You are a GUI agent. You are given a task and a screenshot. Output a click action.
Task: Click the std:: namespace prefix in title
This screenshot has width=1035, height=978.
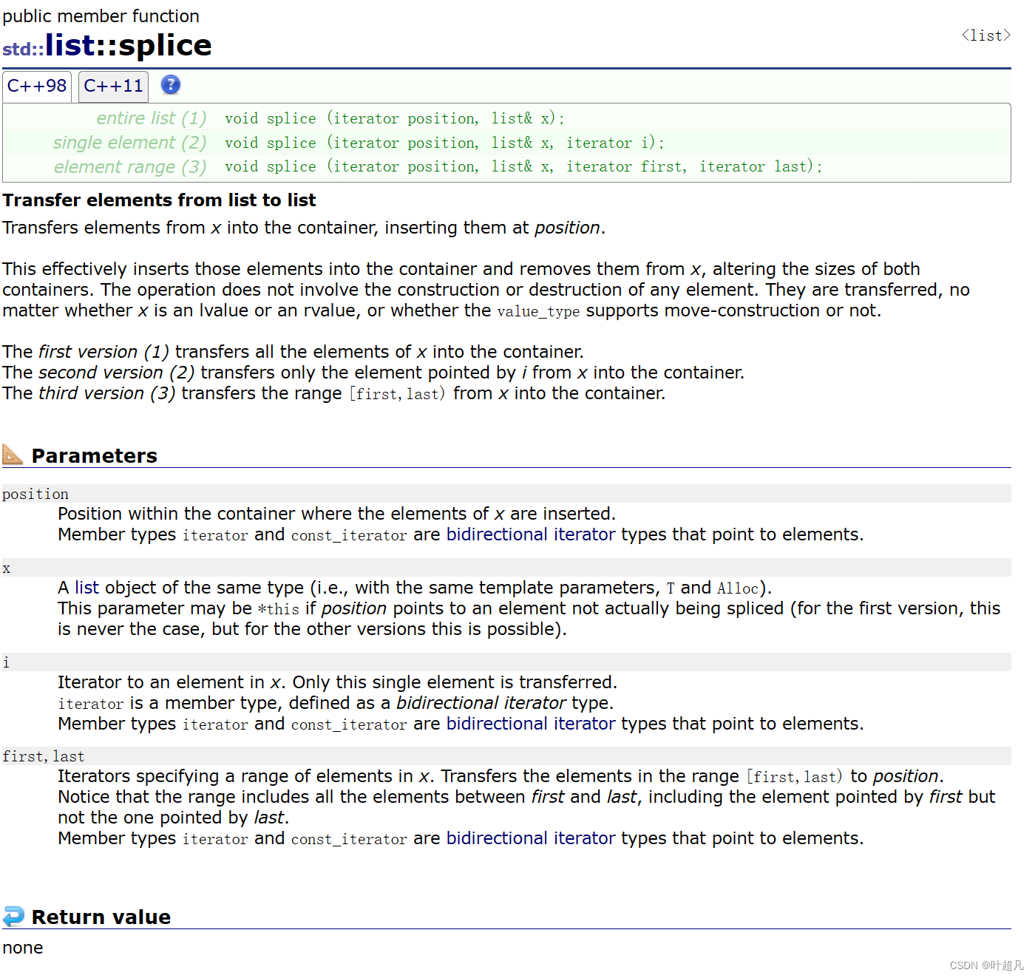click(23, 50)
